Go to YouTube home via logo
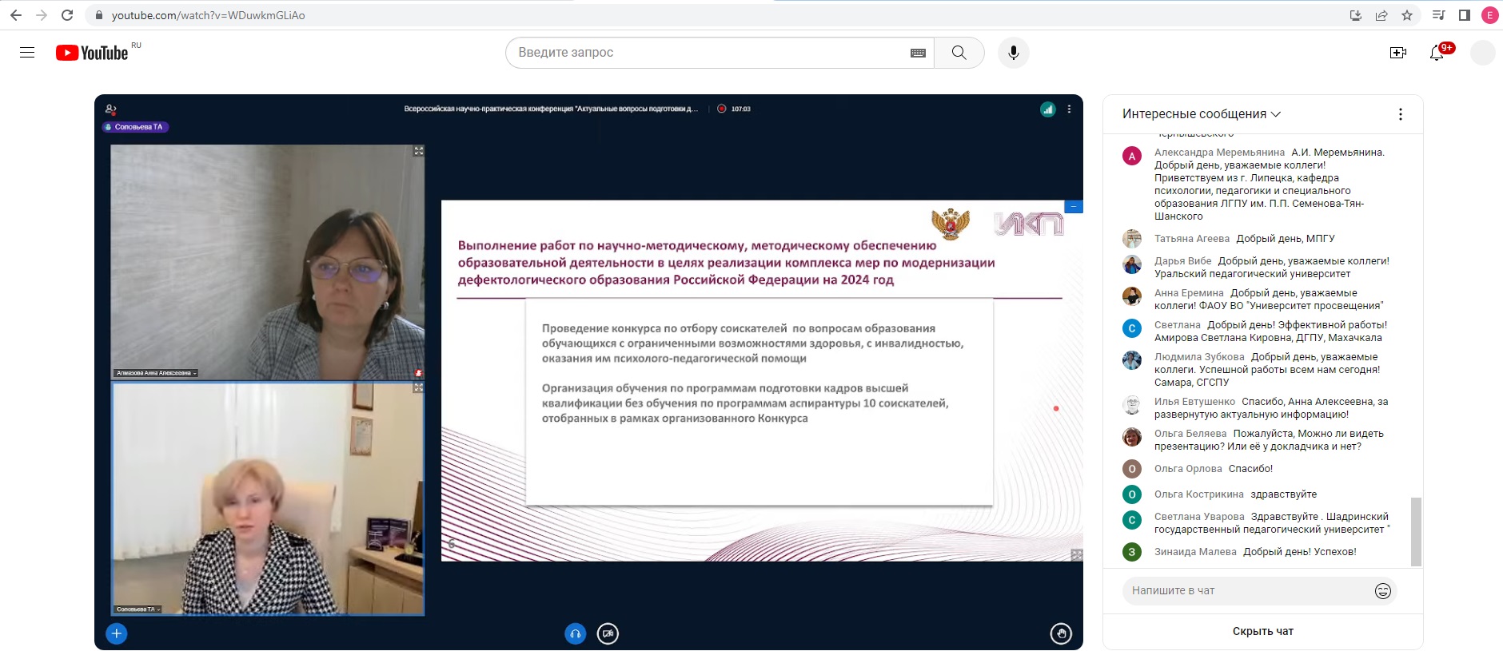 click(92, 53)
